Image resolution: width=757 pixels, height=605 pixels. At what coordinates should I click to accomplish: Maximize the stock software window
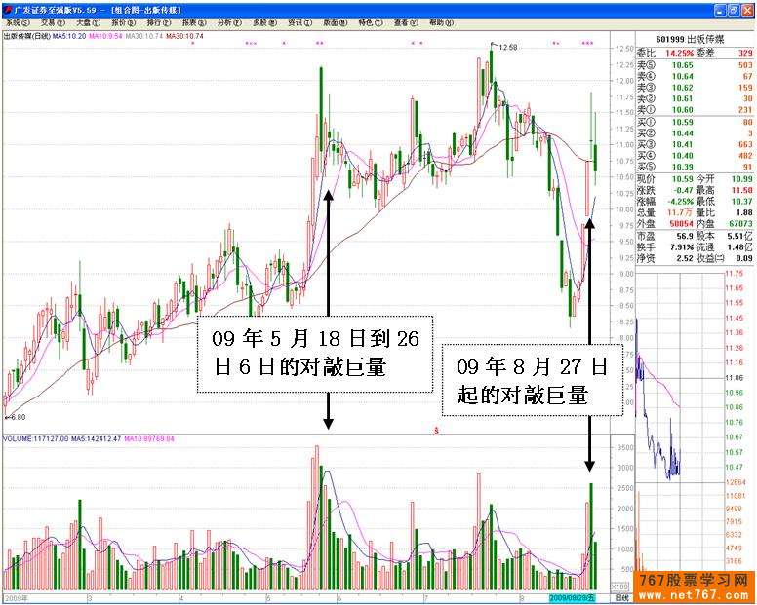click(734, 9)
